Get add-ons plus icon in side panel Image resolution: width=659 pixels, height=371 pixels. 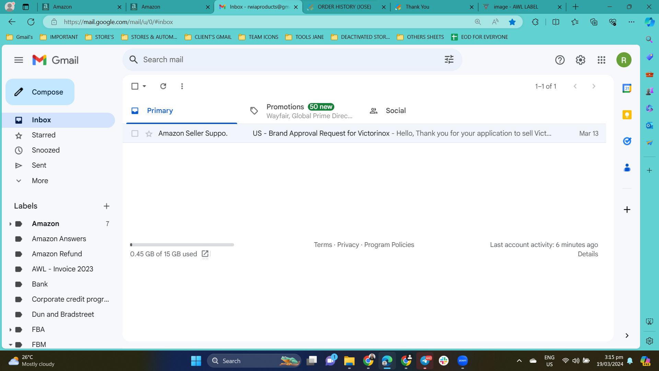pos(627,210)
